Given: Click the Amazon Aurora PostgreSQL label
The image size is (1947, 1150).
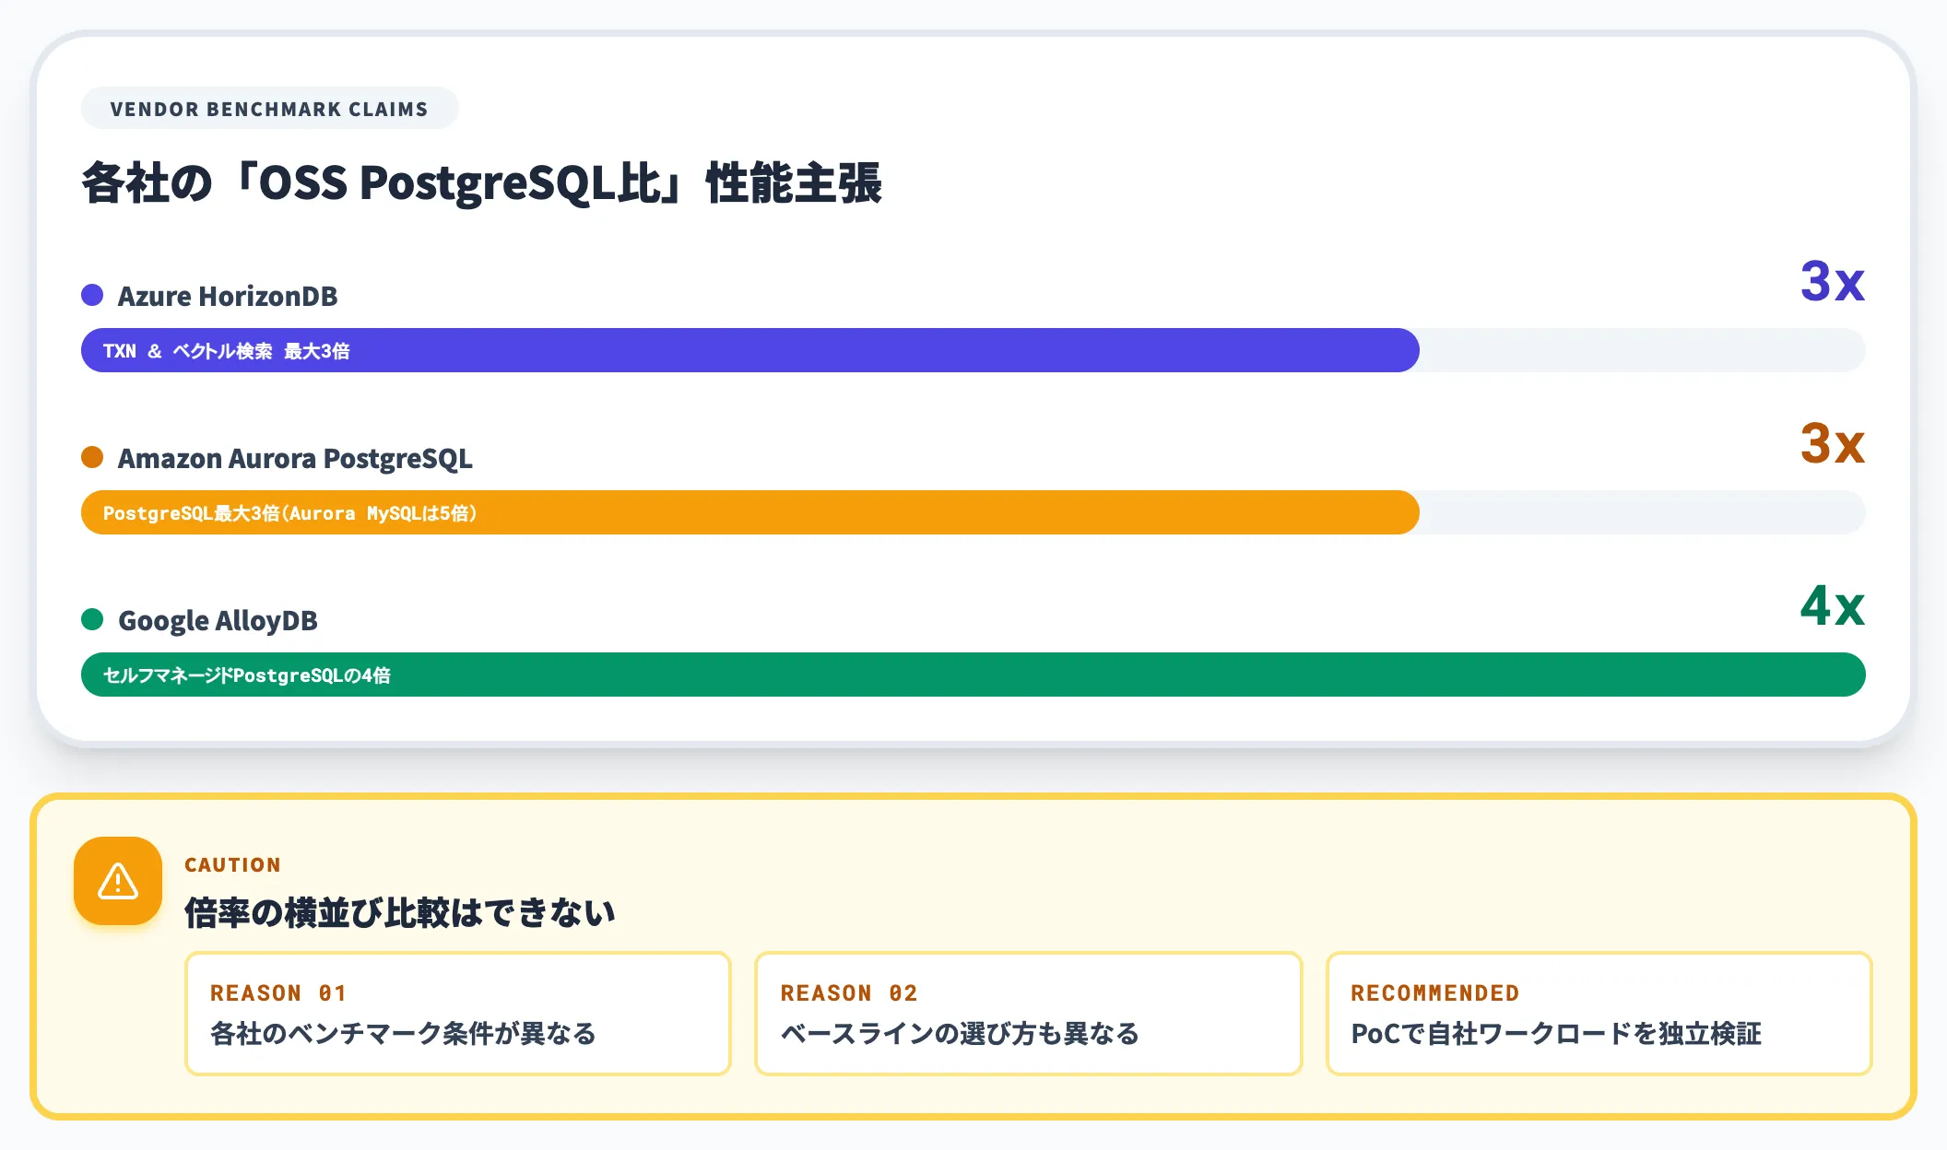Looking at the screenshot, I should tap(295, 458).
